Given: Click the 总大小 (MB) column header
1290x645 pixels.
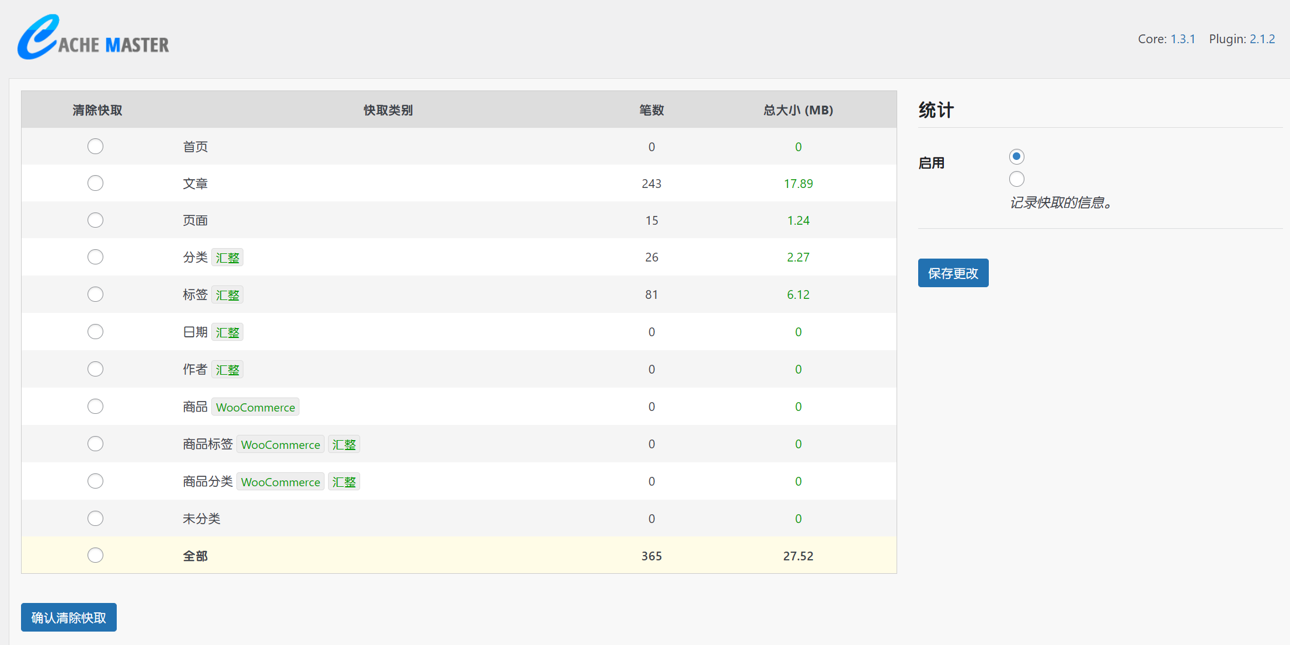Looking at the screenshot, I should [x=798, y=110].
